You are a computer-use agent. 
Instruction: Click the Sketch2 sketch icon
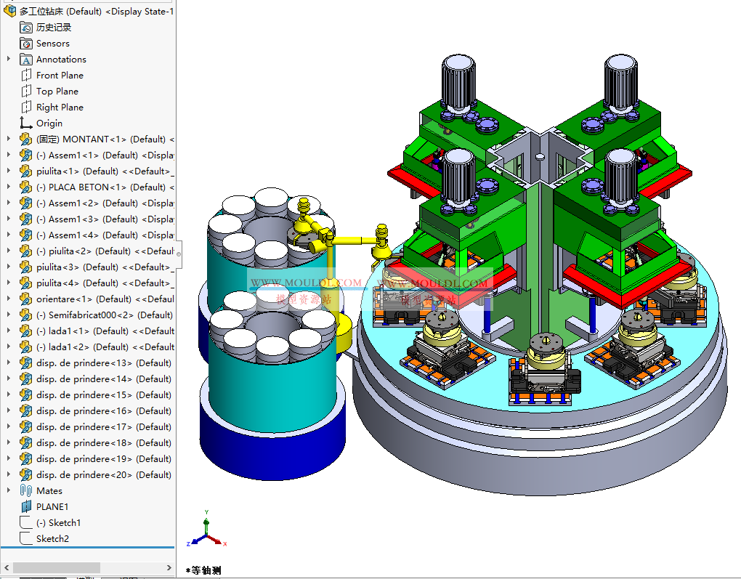[x=26, y=539]
